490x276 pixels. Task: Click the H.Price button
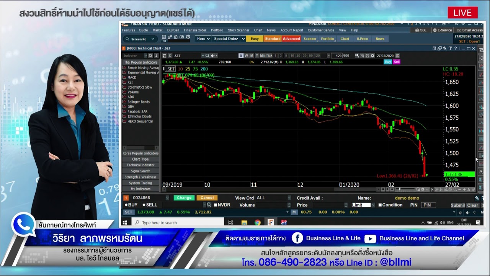[362, 39]
